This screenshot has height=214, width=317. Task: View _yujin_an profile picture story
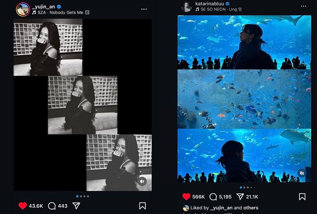pos(23,10)
